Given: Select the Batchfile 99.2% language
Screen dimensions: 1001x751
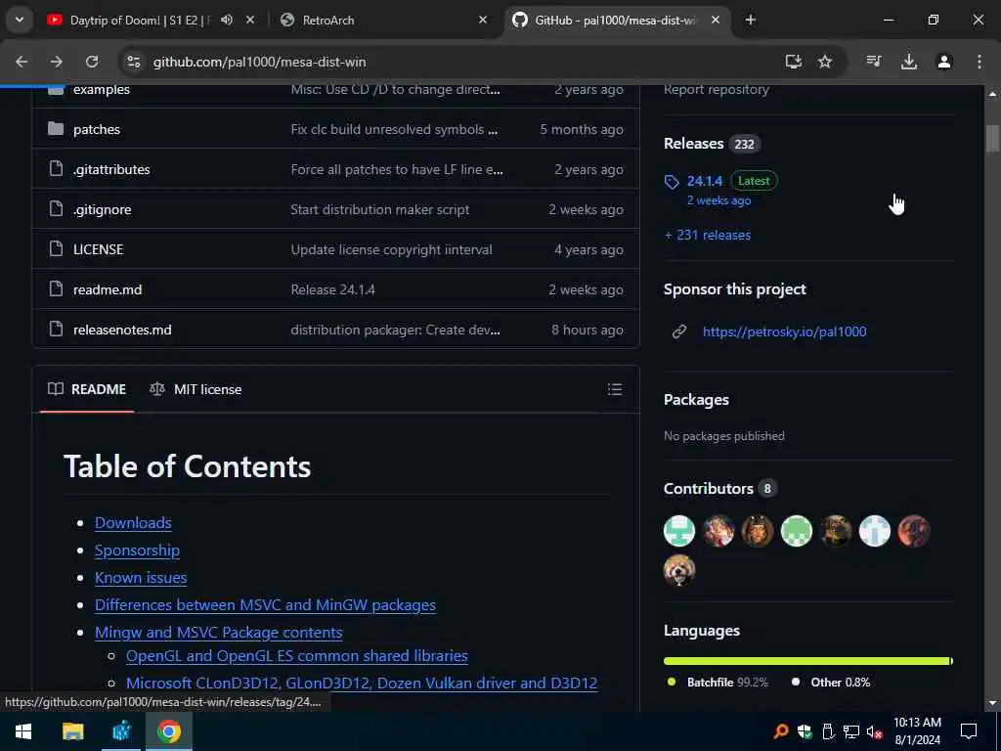Looking at the screenshot, I should pos(718,682).
